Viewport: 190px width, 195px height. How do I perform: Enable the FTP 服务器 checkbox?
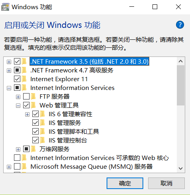pos(26,96)
